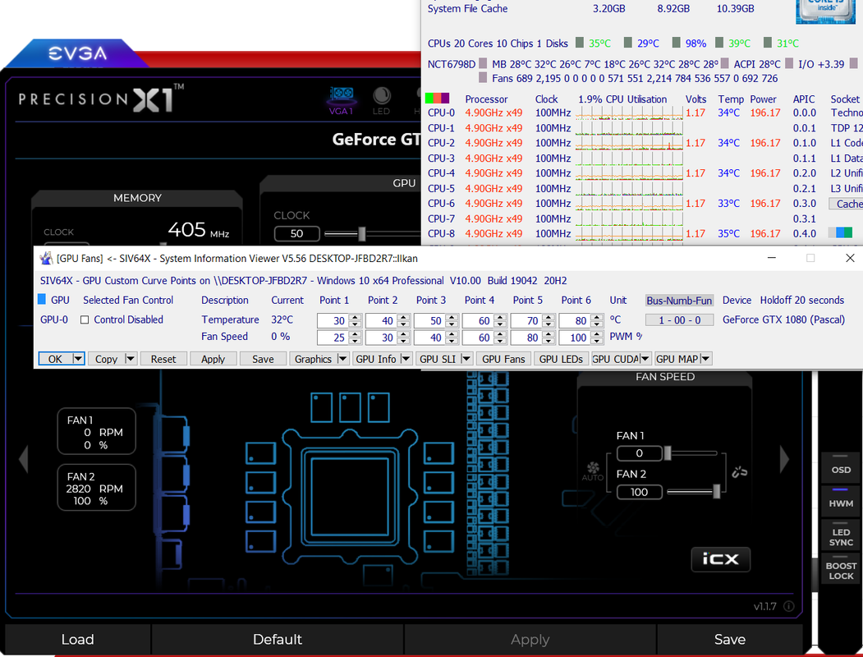The image size is (863, 657).
Task: Toggle the AUTO fan icon in Fan Speed panel
Action: [593, 471]
